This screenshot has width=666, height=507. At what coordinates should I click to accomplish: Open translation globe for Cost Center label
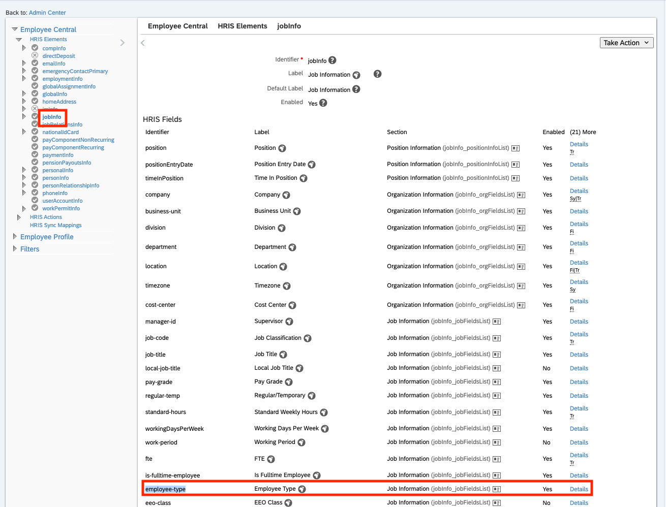292,305
